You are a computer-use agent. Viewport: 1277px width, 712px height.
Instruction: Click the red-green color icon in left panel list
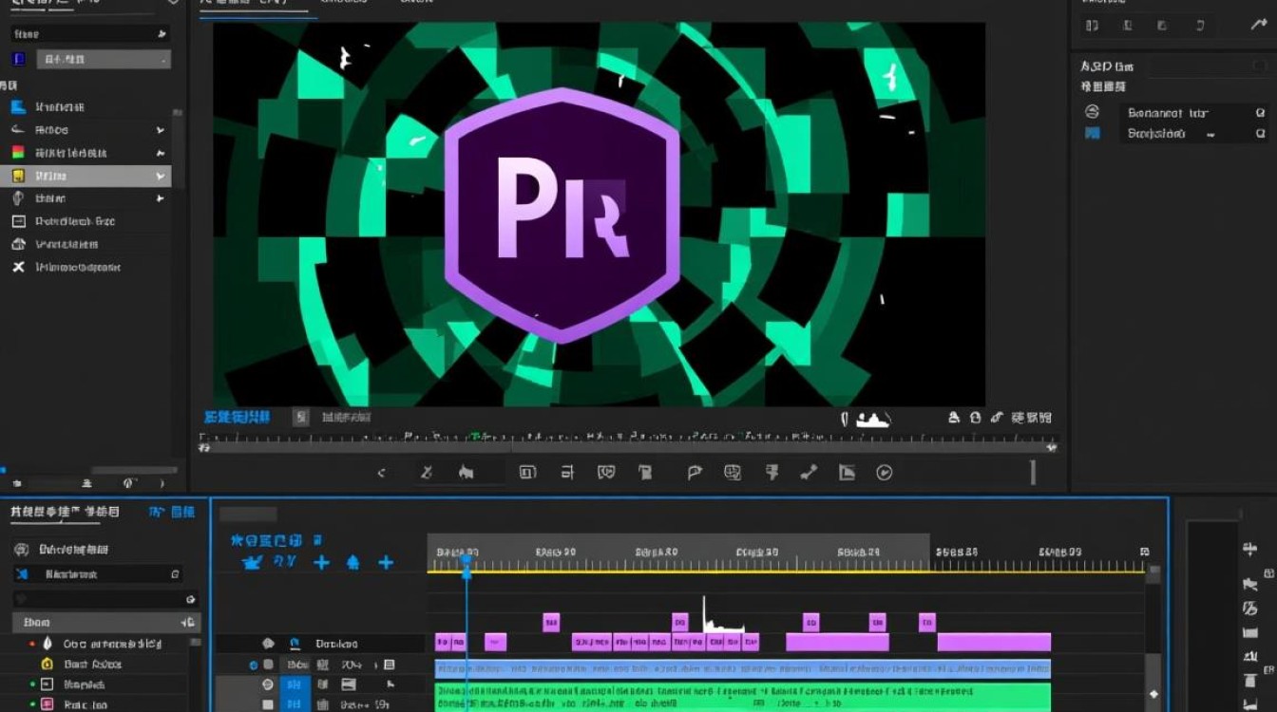(18, 152)
